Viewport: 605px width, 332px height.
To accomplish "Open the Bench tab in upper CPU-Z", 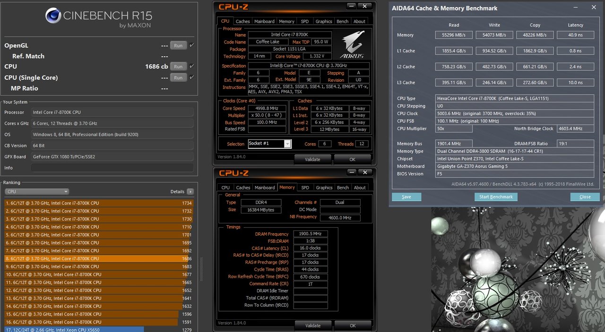I will pos(343,21).
